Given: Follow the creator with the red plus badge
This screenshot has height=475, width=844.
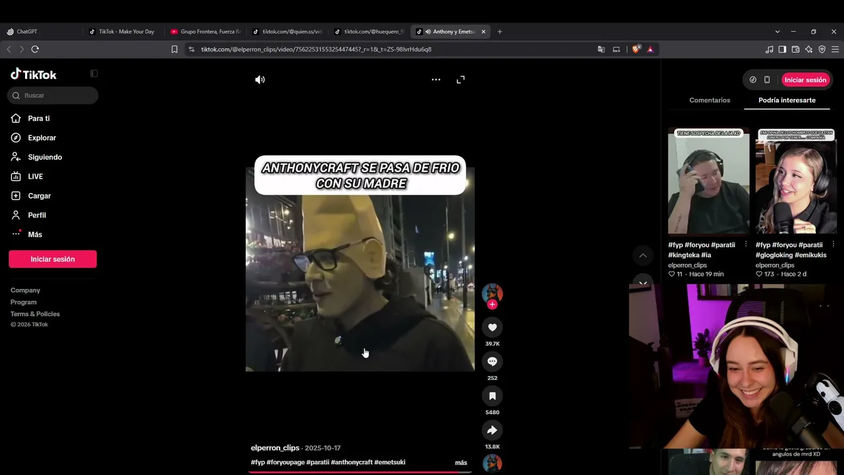Looking at the screenshot, I should point(492,305).
